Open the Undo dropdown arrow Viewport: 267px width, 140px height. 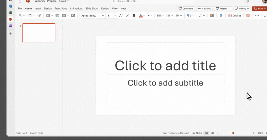[24, 16]
